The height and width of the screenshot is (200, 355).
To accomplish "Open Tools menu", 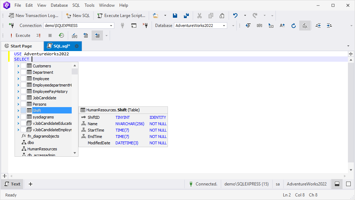I will pyautogui.click(x=89, y=5).
